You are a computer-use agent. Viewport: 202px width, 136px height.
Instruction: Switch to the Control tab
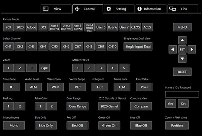[x=88, y=9]
